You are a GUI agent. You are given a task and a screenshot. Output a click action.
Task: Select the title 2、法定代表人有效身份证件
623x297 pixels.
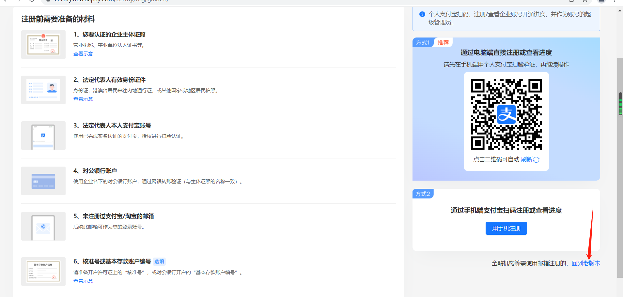tap(109, 80)
